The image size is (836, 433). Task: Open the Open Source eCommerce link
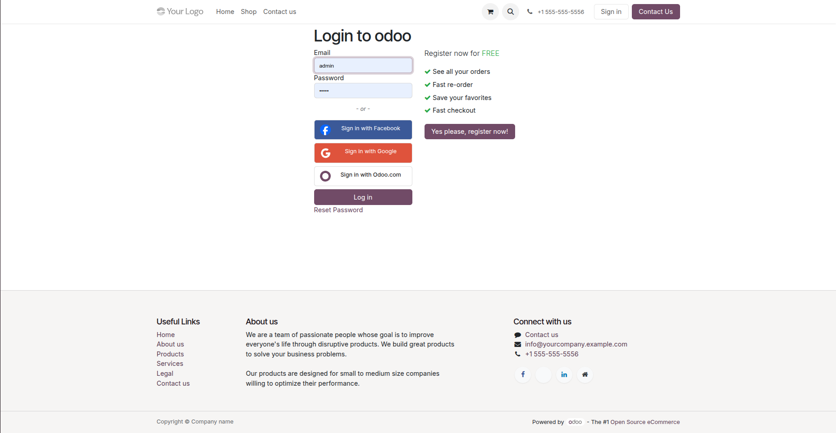click(x=645, y=422)
